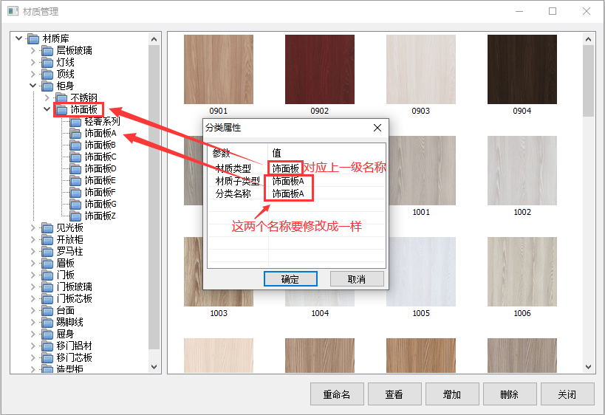
Task: Click the 柜身 folder icon
Action: pos(47,86)
